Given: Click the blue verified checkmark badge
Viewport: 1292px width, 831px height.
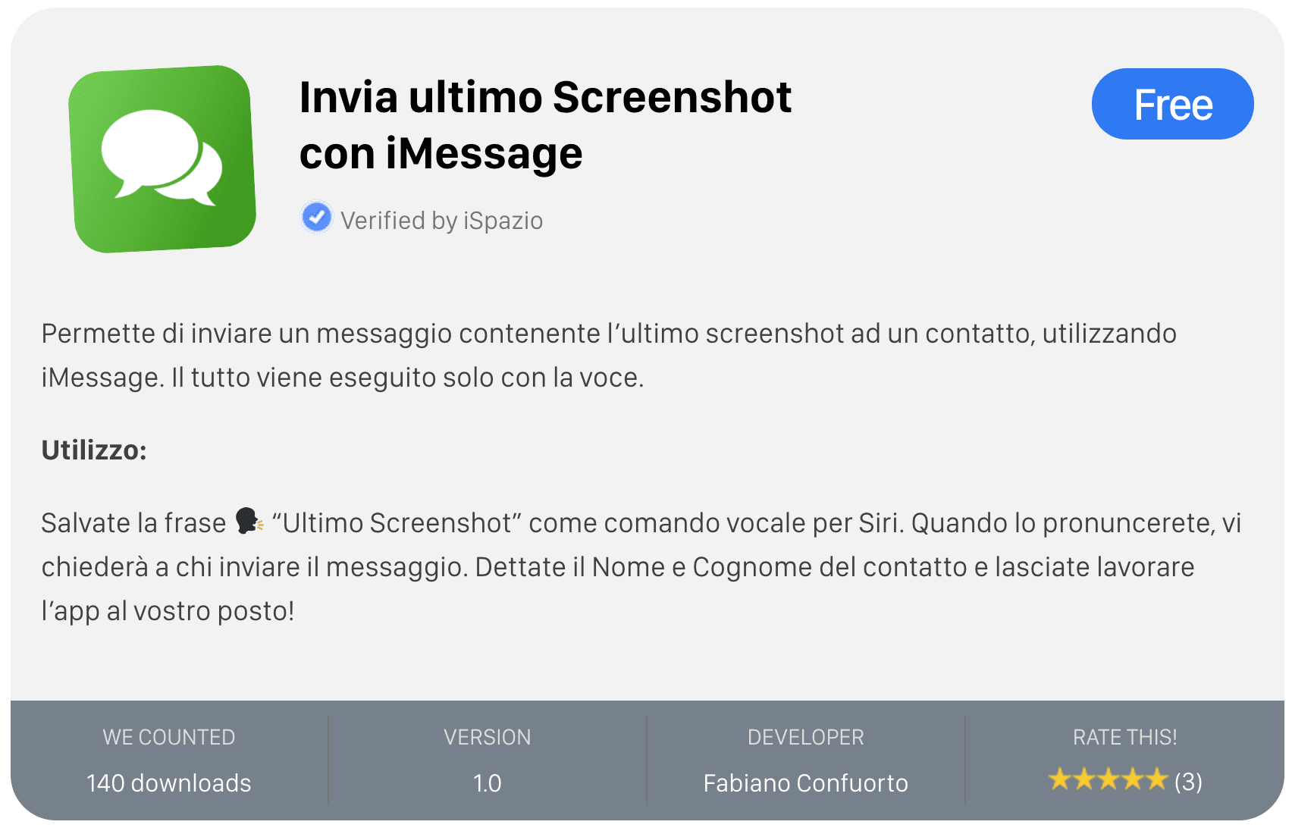Looking at the screenshot, I should 316,218.
